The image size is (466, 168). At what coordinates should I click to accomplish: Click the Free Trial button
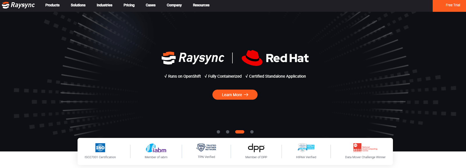point(449,6)
